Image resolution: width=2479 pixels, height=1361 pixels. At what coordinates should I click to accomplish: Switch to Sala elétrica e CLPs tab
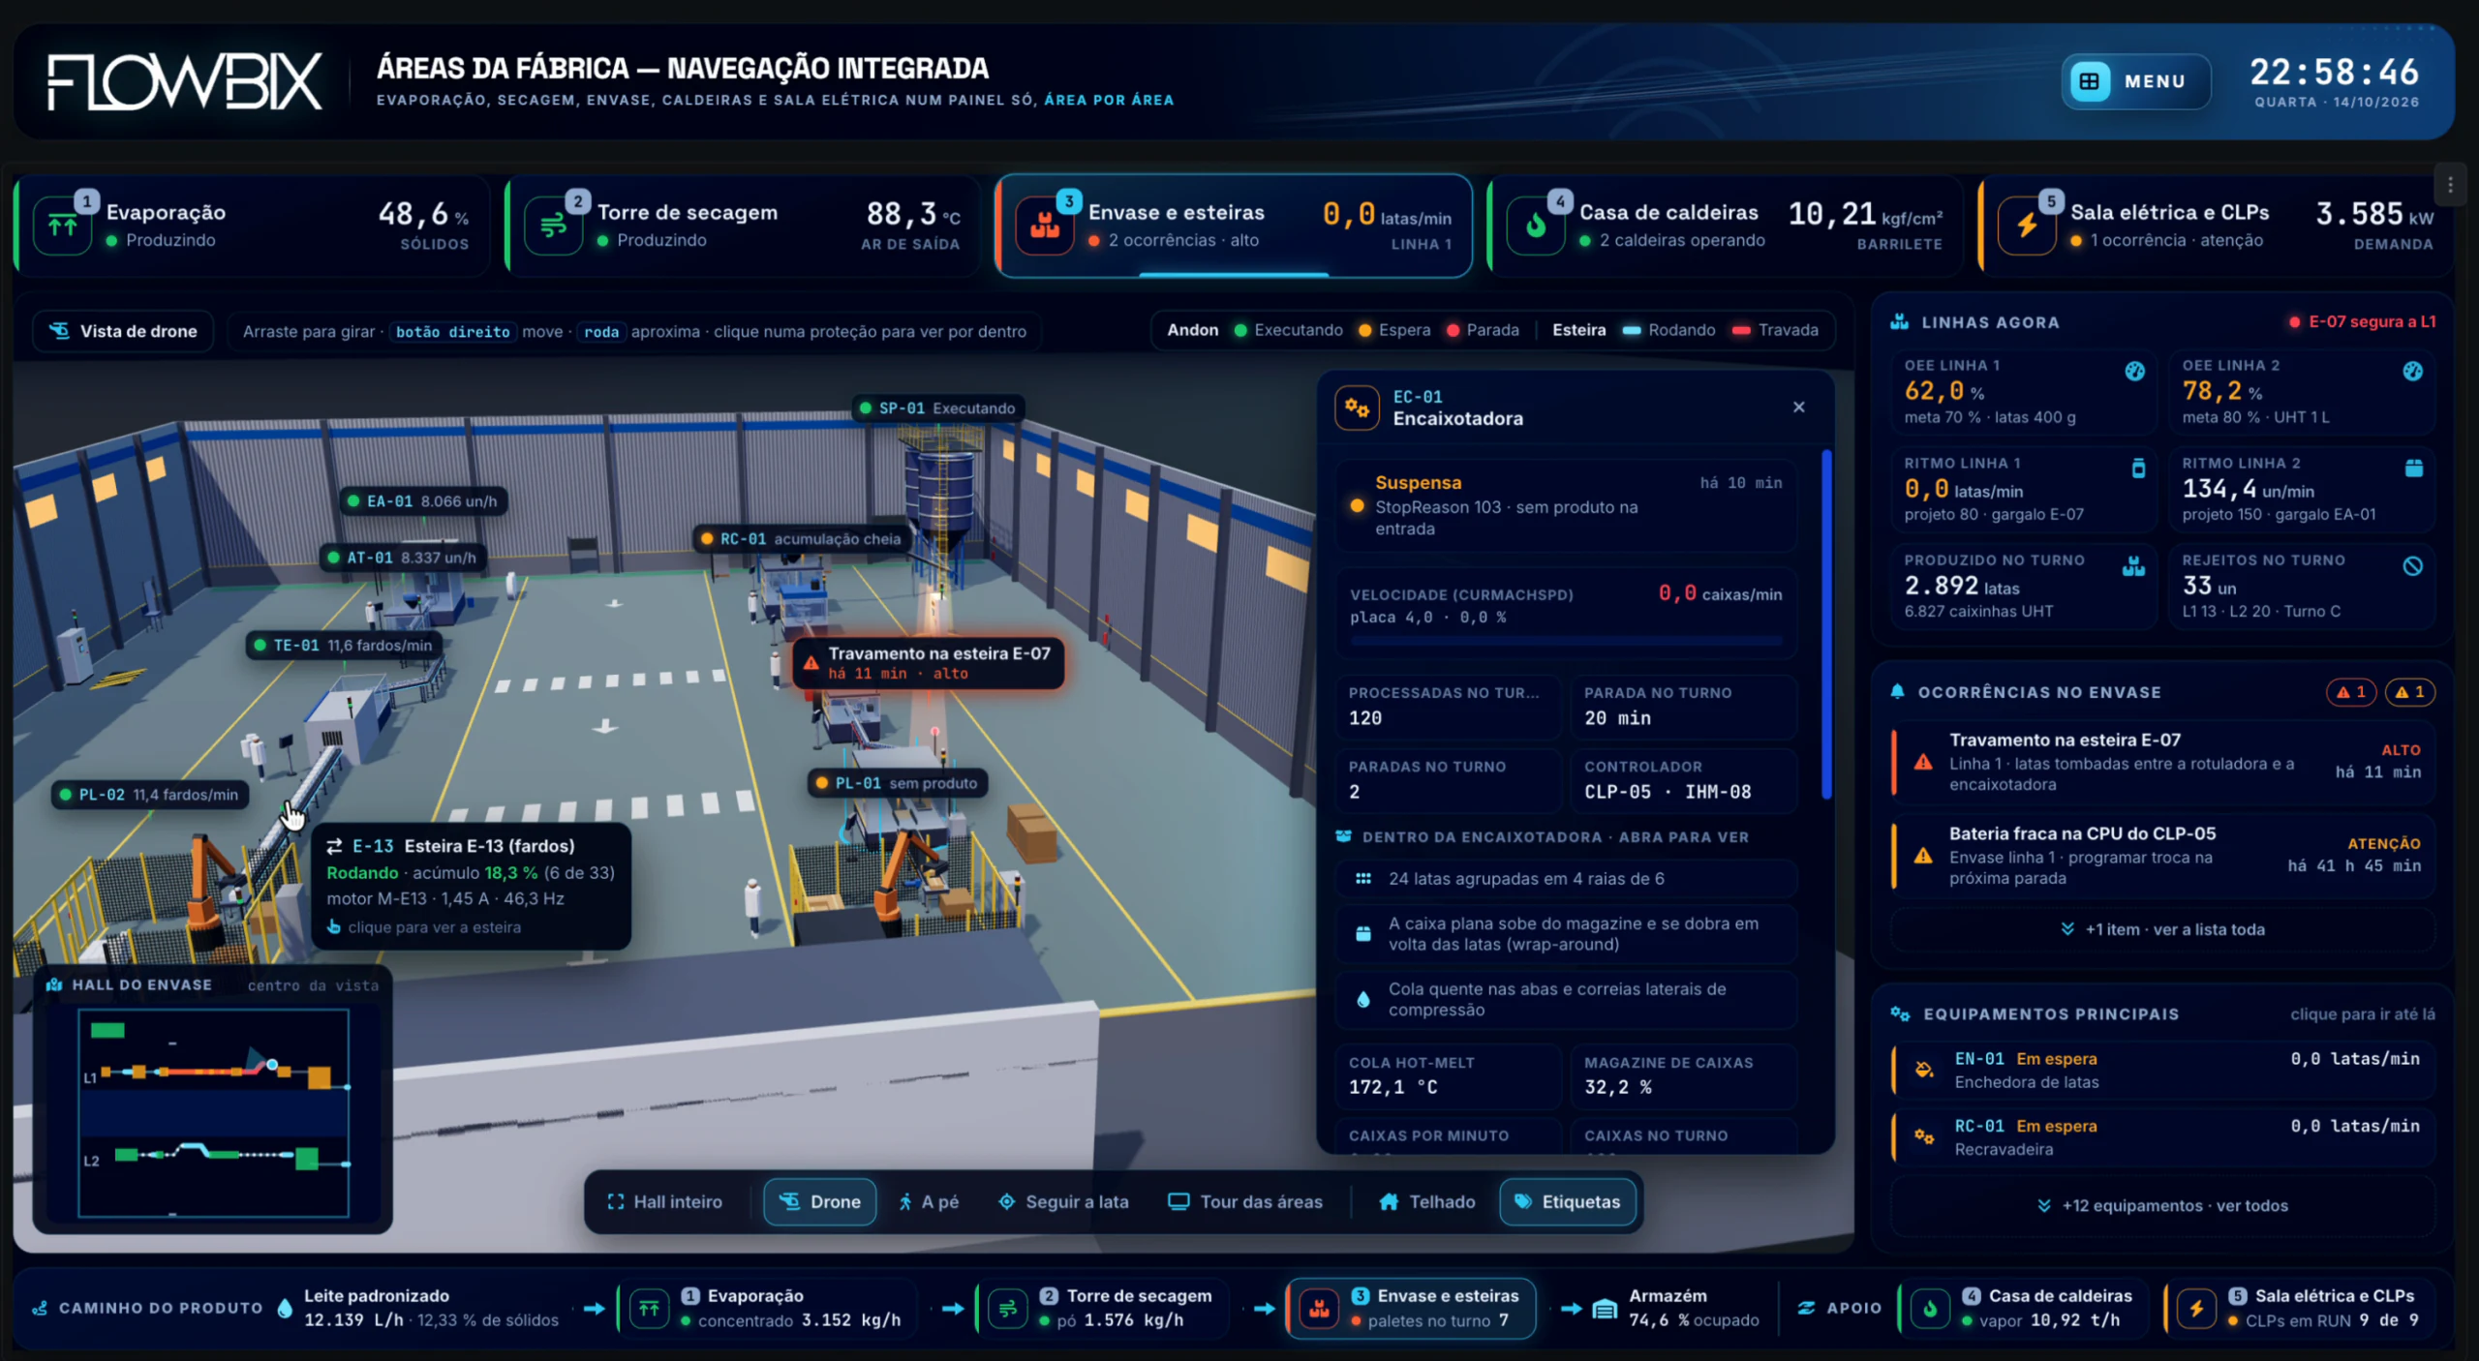coord(2216,226)
